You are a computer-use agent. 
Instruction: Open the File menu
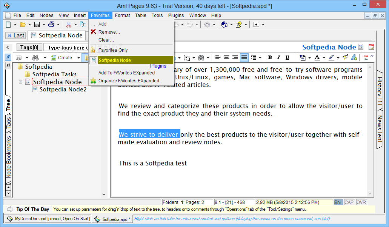click(x=17, y=15)
